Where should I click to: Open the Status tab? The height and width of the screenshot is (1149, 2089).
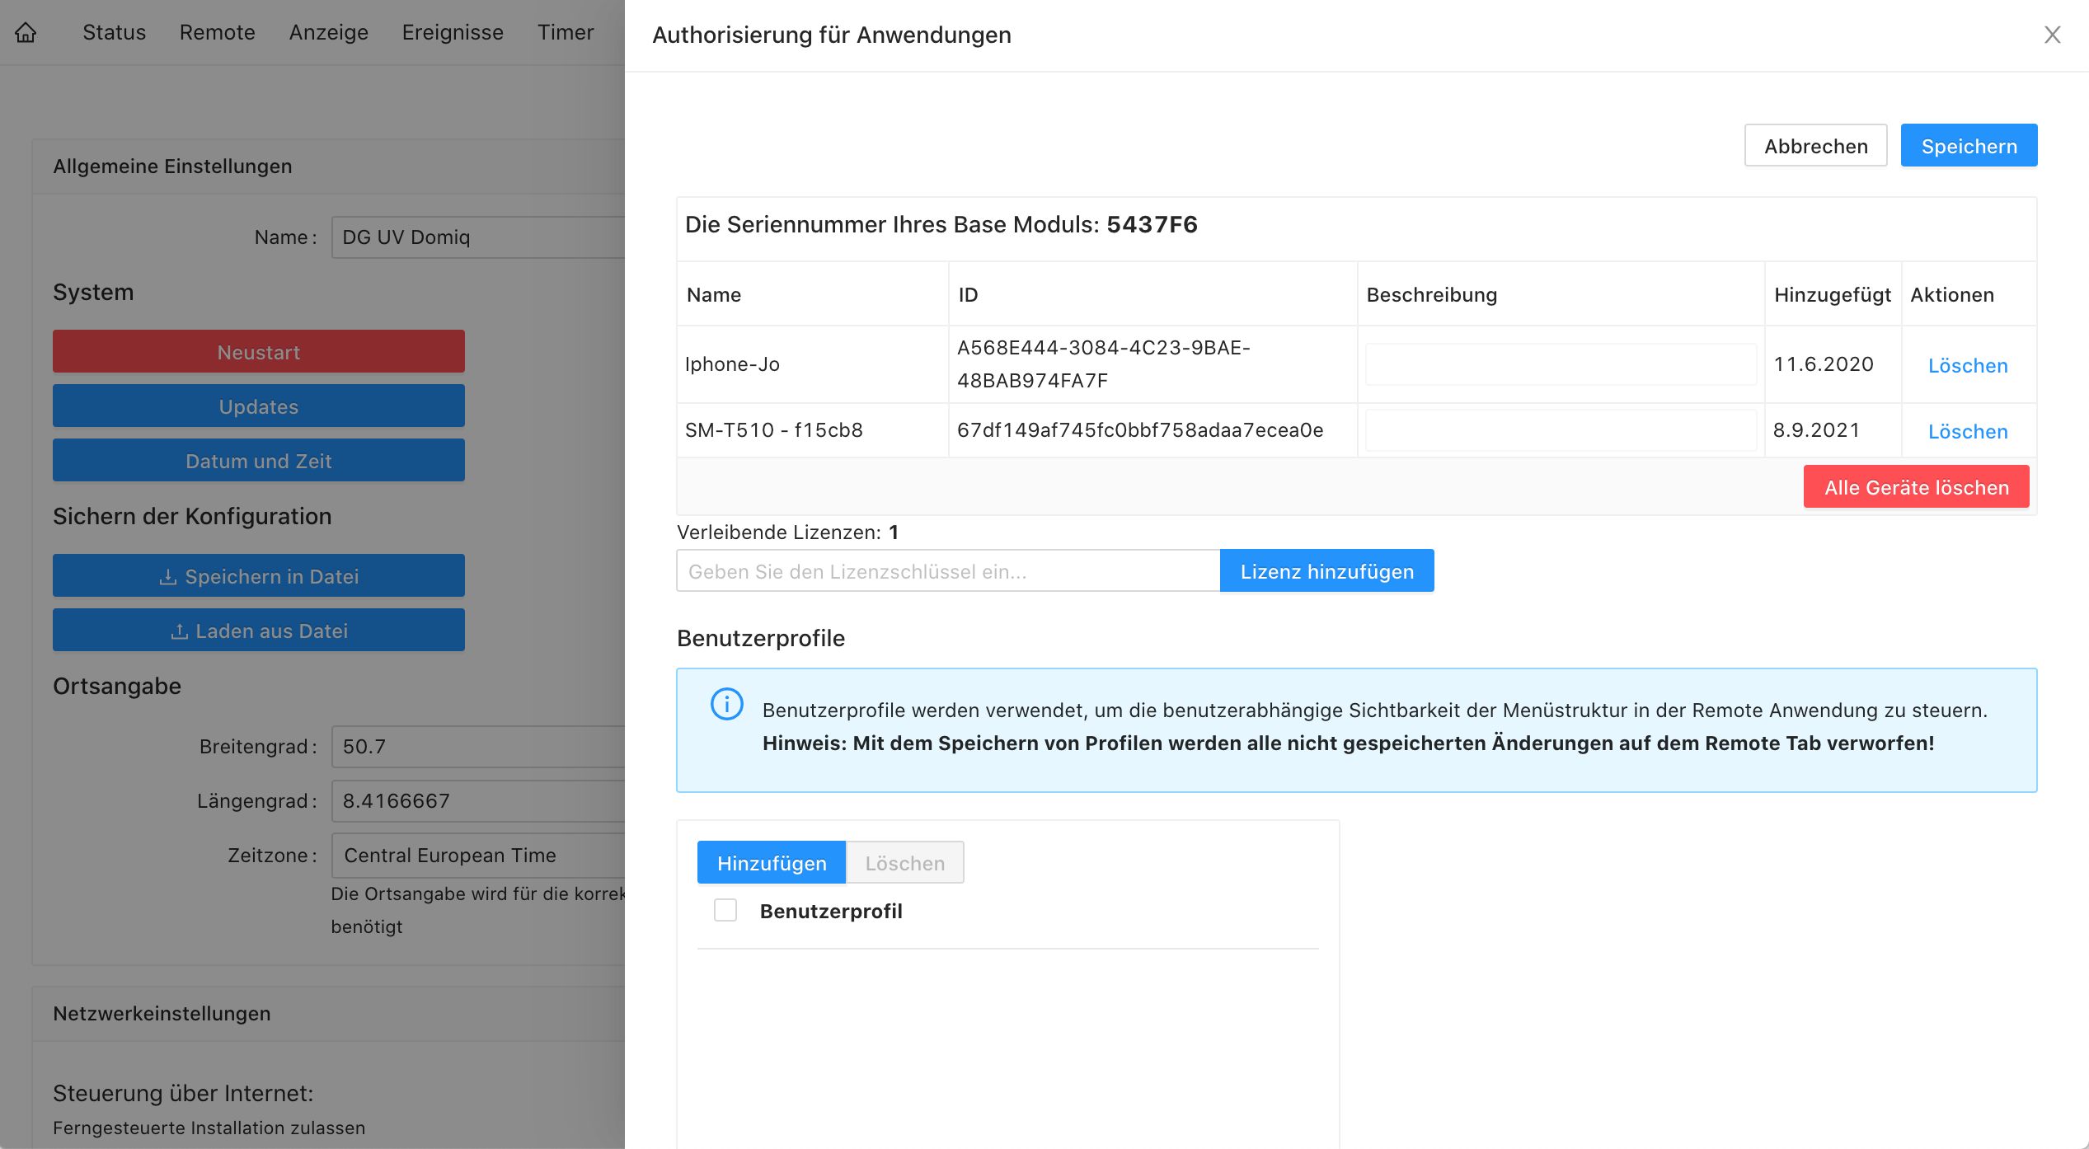pos(114,32)
